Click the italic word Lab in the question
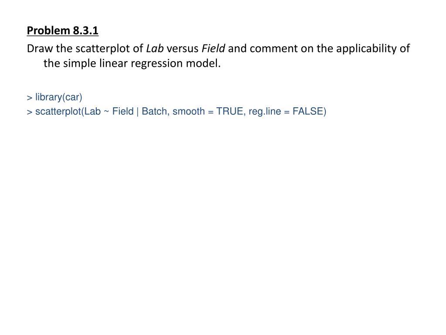The width and height of the screenshot is (446, 335). pyautogui.click(x=155, y=48)
